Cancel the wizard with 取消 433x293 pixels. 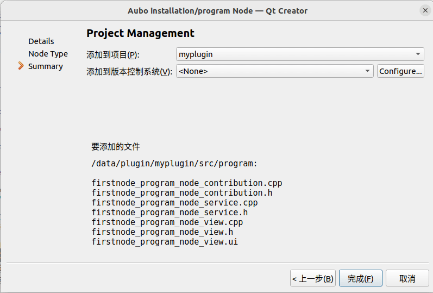tap(407, 278)
